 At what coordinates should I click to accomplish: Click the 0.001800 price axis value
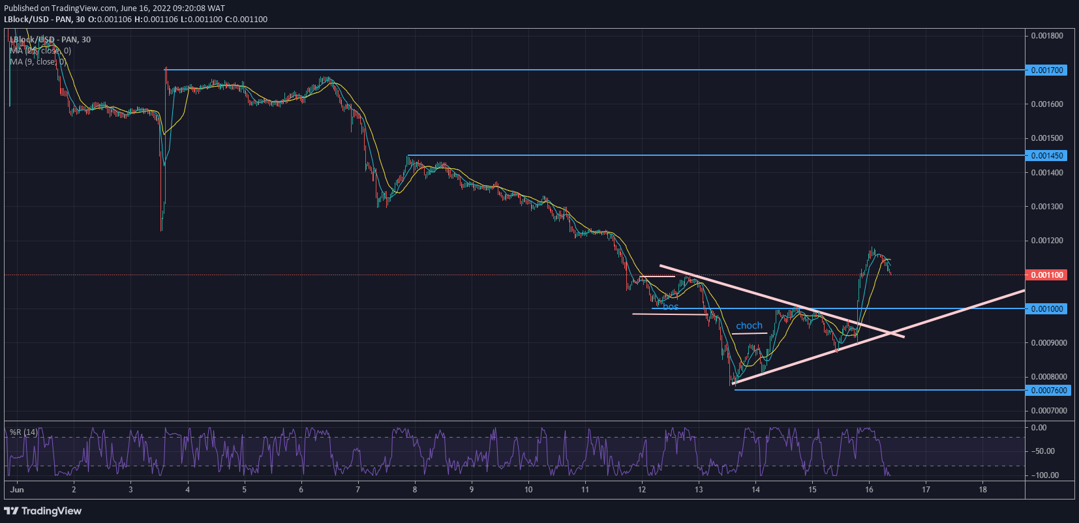[1047, 36]
